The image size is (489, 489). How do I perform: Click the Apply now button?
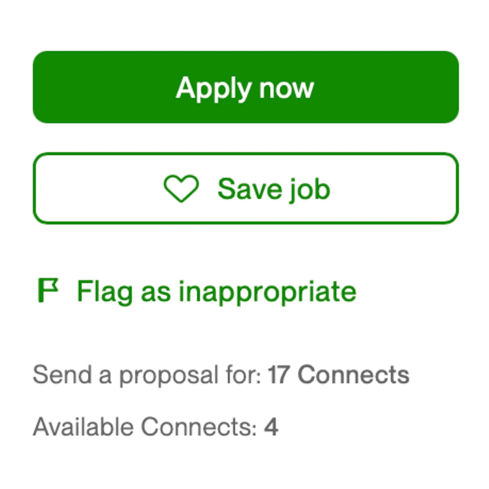pos(245,87)
